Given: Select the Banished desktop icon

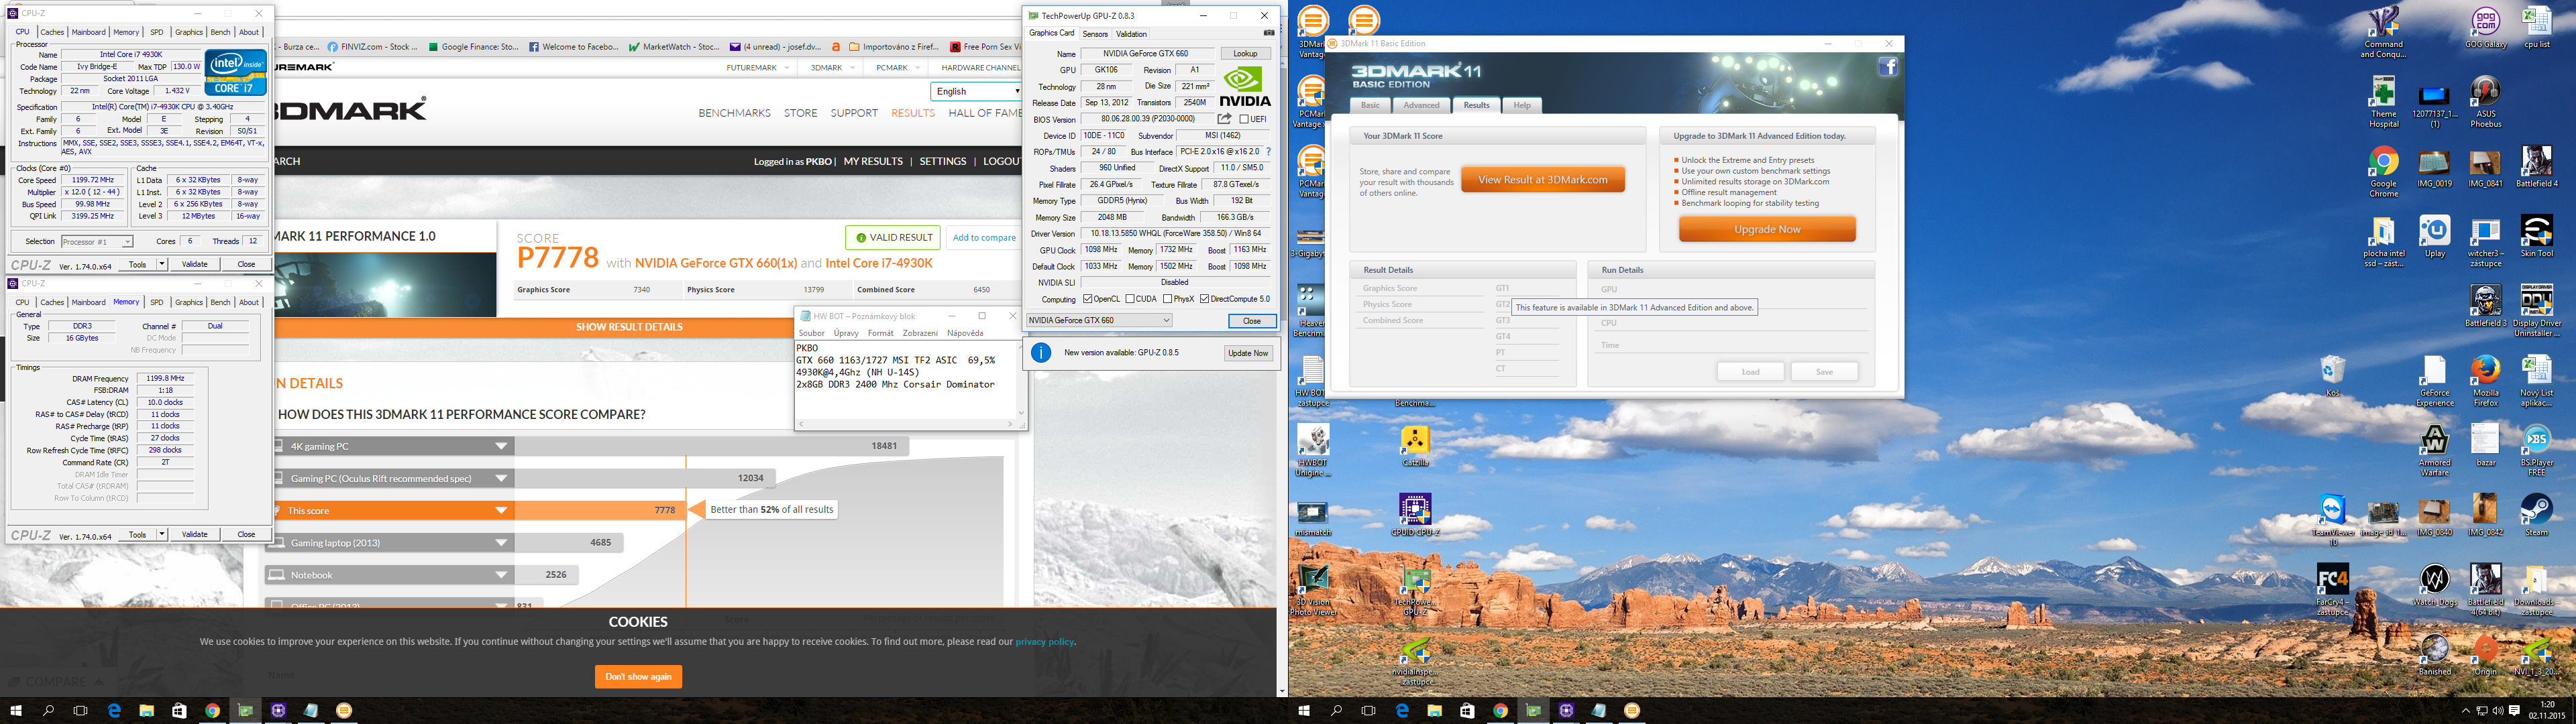Looking at the screenshot, I should pyautogui.click(x=2434, y=655).
